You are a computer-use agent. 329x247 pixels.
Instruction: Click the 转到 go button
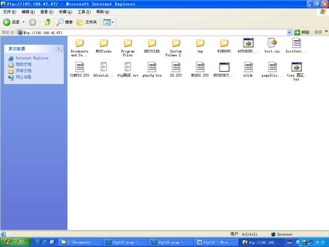click(302, 33)
